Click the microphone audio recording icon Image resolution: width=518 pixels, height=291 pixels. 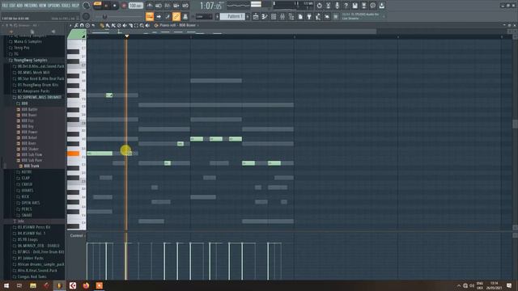point(338,6)
